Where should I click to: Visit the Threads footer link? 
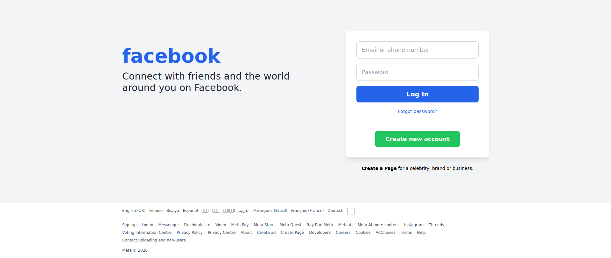(x=436, y=225)
